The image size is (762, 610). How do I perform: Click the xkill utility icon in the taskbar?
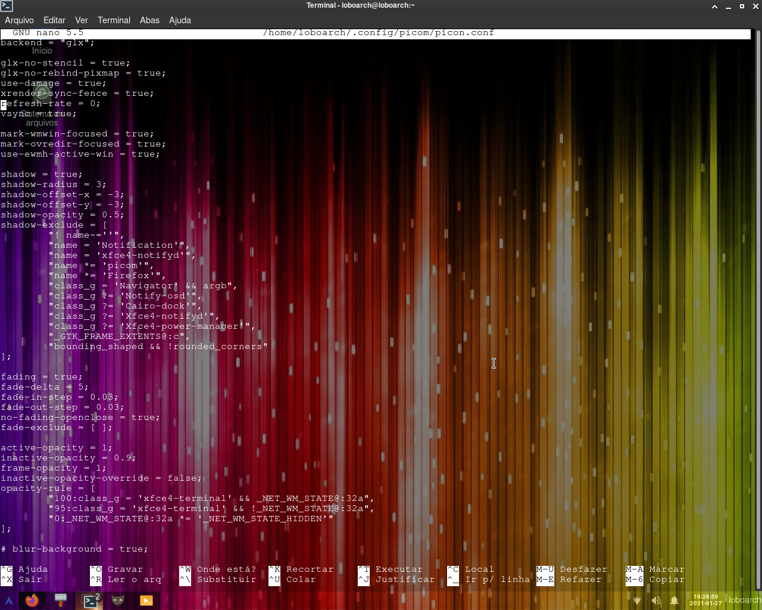[60, 600]
